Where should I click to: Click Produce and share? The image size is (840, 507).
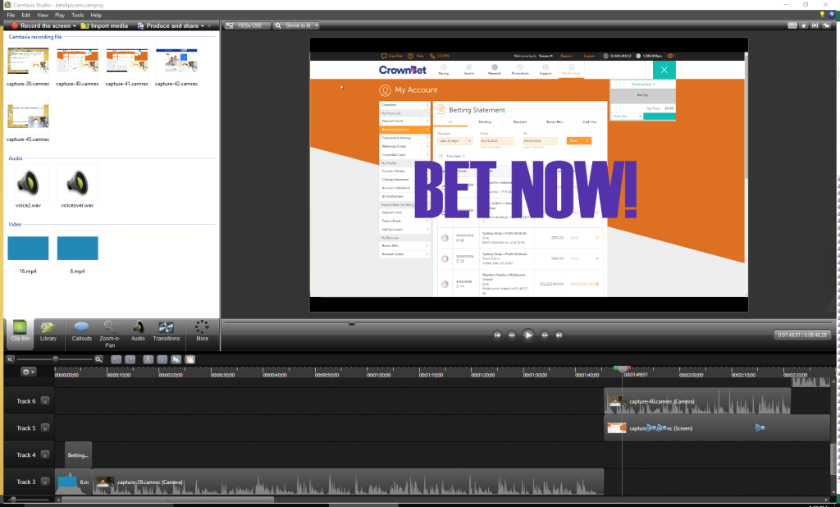pos(167,25)
